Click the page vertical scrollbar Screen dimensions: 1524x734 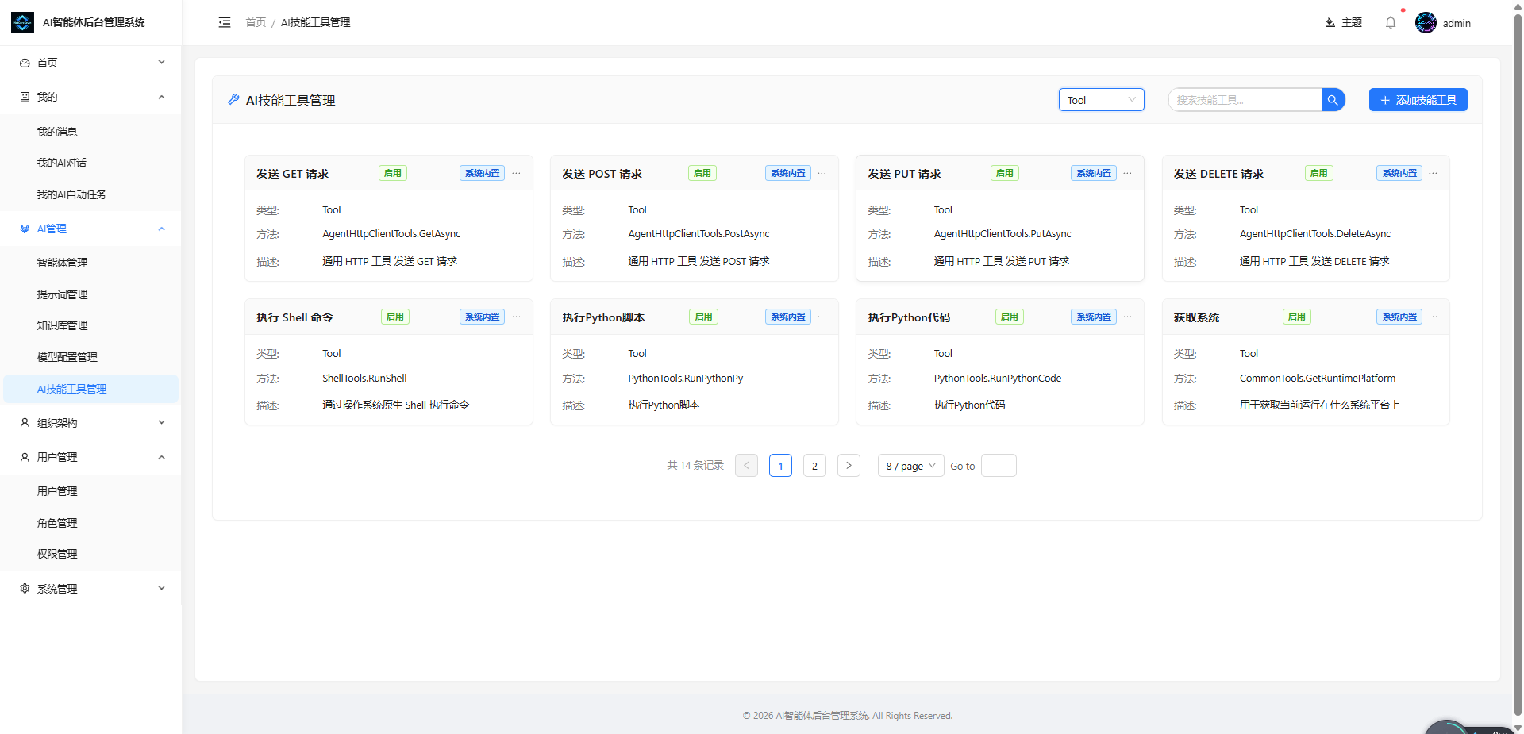point(1518,365)
